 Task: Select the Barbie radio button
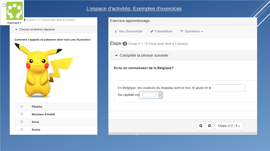pos(22,129)
